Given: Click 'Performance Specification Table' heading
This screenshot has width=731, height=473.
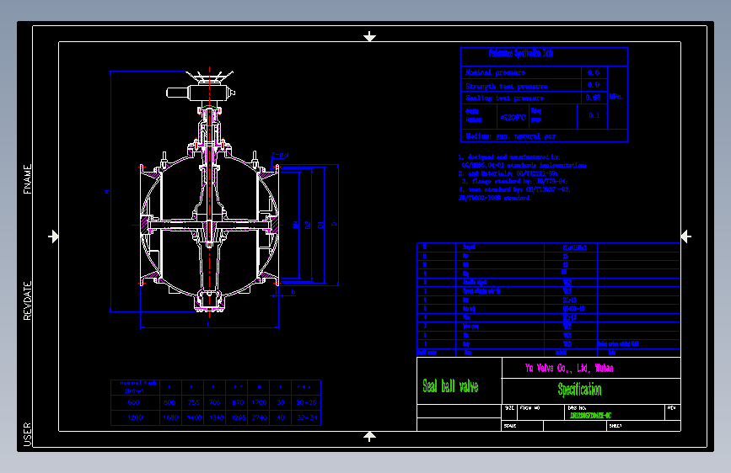Looking at the screenshot, I should coord(521,54).
